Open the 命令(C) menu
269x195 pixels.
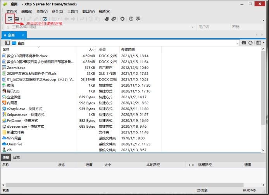click(57, 12)
